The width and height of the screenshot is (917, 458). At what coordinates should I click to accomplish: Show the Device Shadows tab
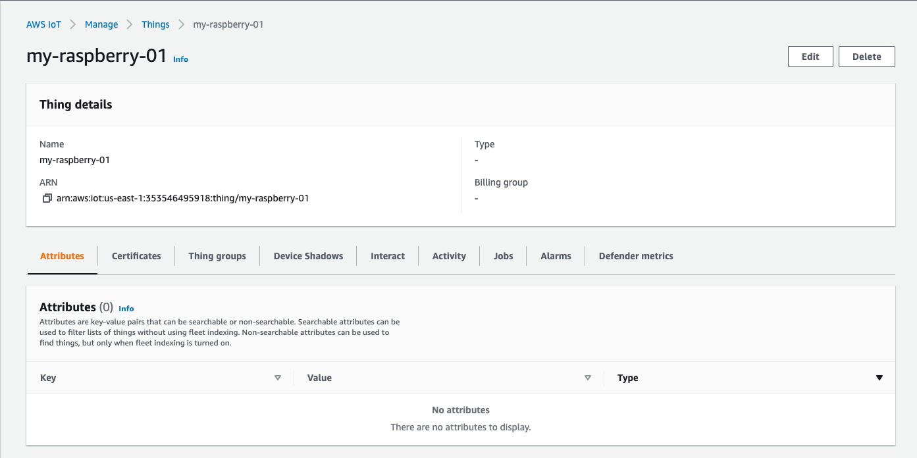click(x=308, y=256)
